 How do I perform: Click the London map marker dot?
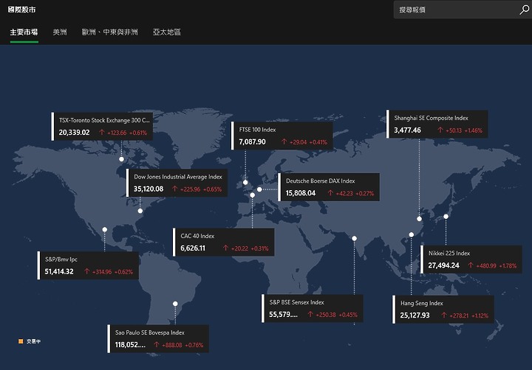pos(245,183)
